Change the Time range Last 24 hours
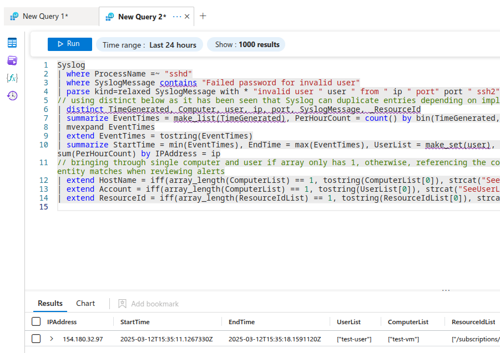The image size is (500, 353). coord(149,44)
